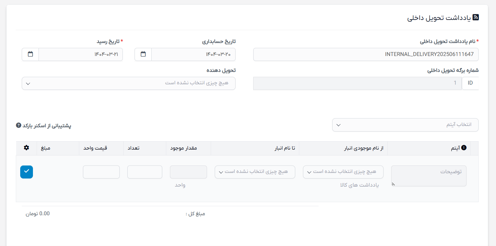Click the INTERNAL_DELIVERY202506111647 name field

coord(366,54)
